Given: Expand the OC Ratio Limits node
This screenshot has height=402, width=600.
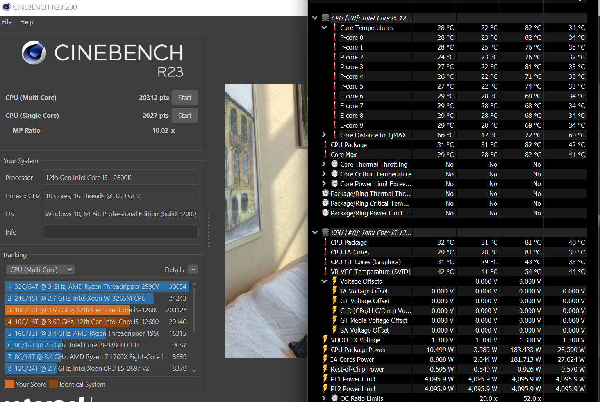Looking at the screenshot, I should [324, 398].
